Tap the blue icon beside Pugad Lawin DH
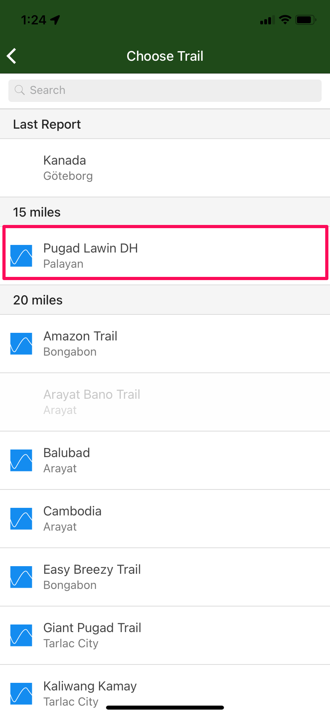 [x=21, y=256]
